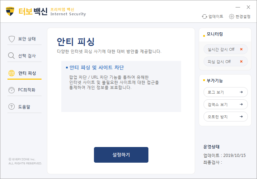The image size is (257, 179).
Task: Open 로그 보기 via arrow
Action: pyautogui.click(x=241, y=92)
